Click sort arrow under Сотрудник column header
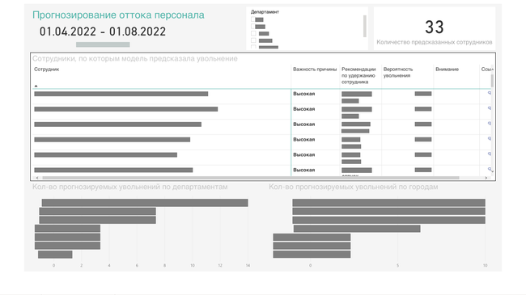526x295 pixels. (36, 86)
